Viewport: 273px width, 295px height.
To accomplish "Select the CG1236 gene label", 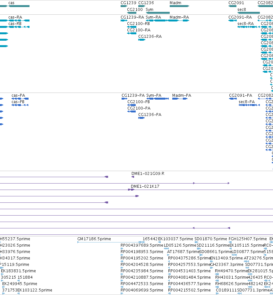I will 146,3.
